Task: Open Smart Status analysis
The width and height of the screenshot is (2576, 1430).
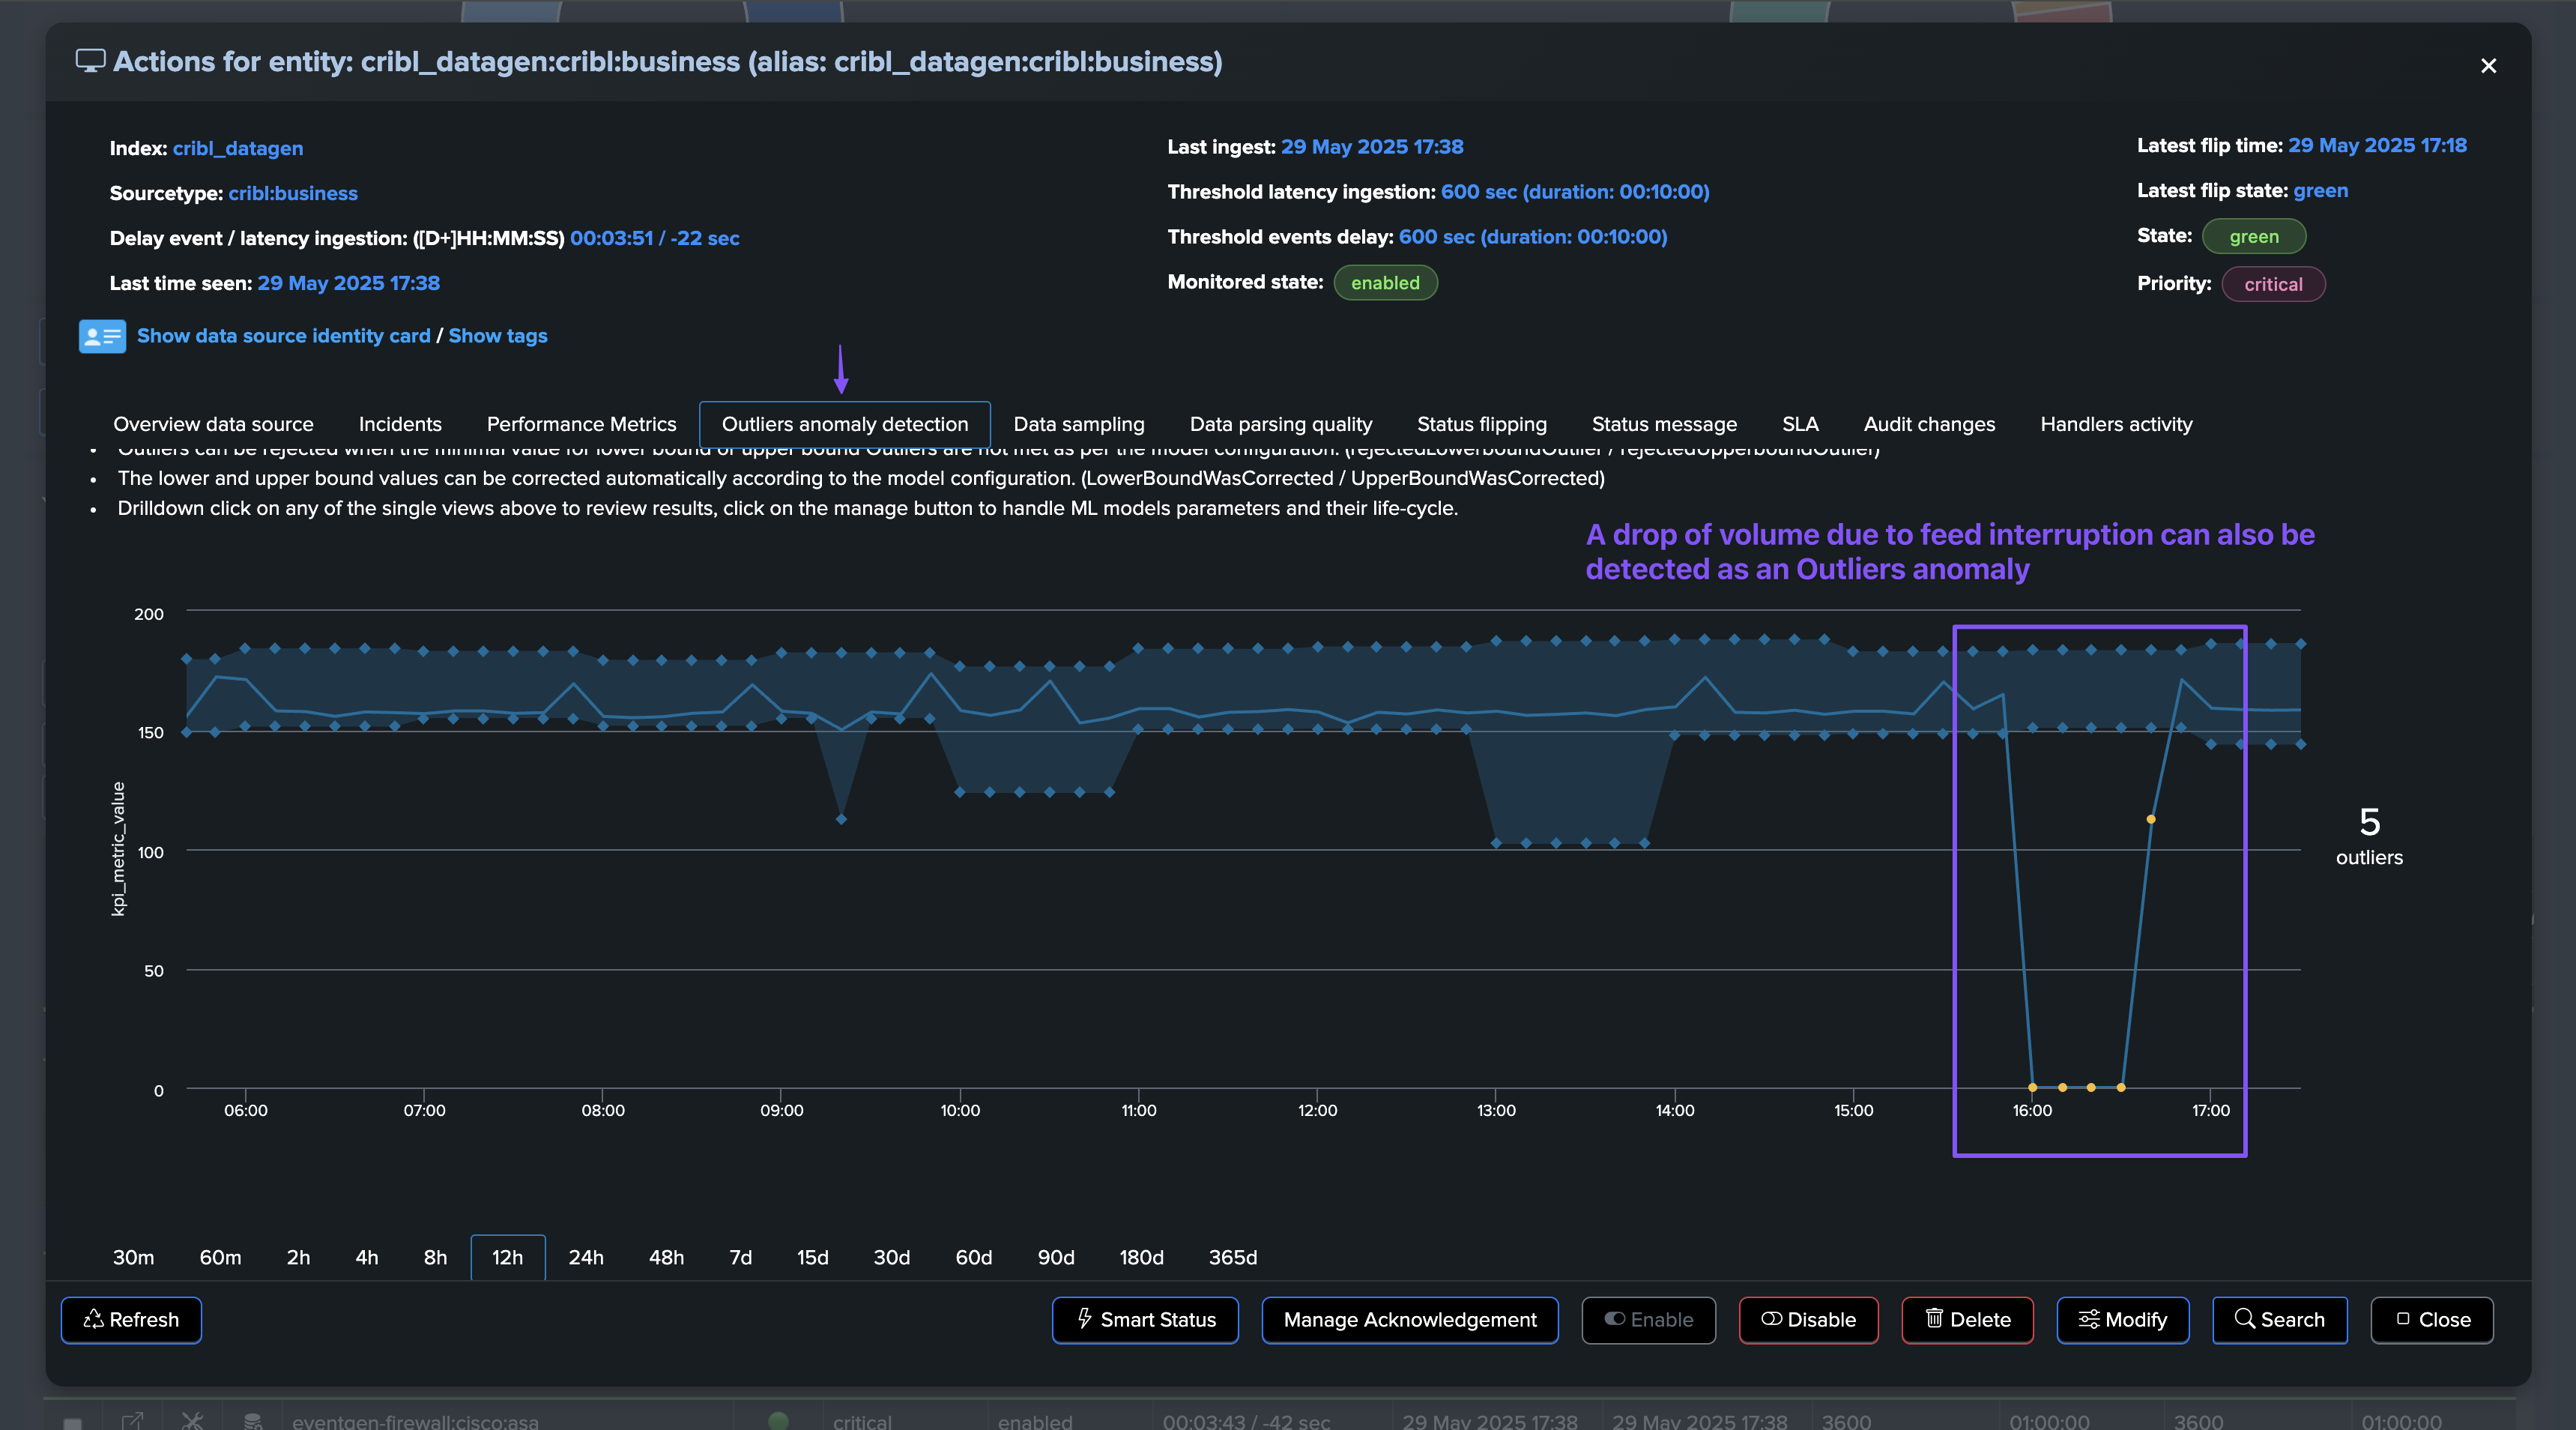Action: point(1145,1320)
